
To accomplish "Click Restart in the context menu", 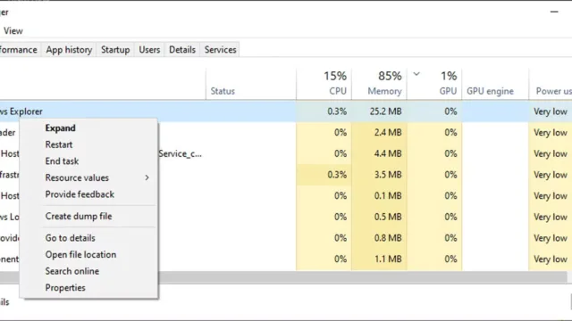I will 59,144.
